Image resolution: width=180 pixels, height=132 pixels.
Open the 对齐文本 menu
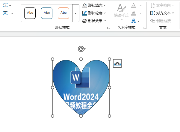tap(162, 13)
